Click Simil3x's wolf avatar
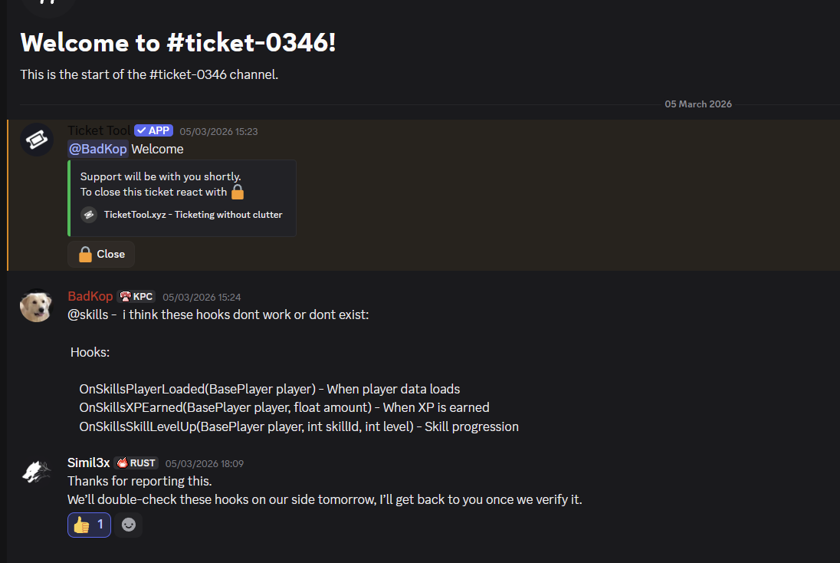 click(x=36, y=471)
